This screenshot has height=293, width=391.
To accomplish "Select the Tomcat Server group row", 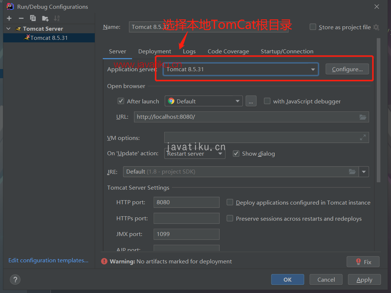I will click(x=49, y=28).
